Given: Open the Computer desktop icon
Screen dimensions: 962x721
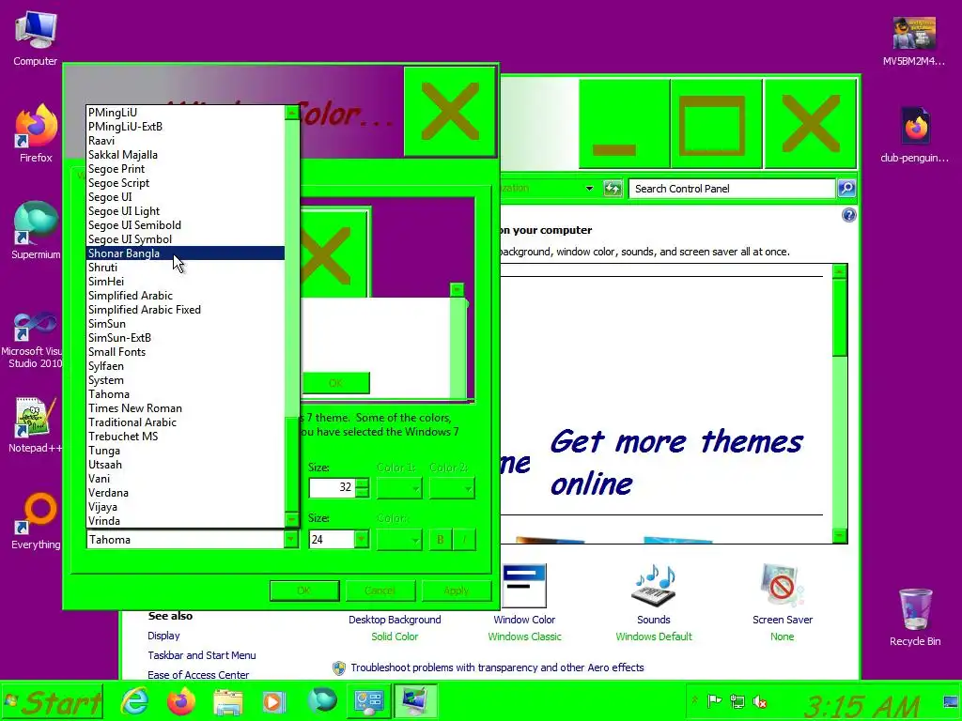Looking at the screenshot, I should [x=36, y=38].
